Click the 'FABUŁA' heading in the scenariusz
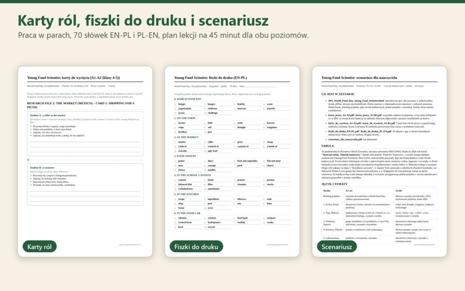The height and width of the screenshot is (291, 465). pos(328,146)
